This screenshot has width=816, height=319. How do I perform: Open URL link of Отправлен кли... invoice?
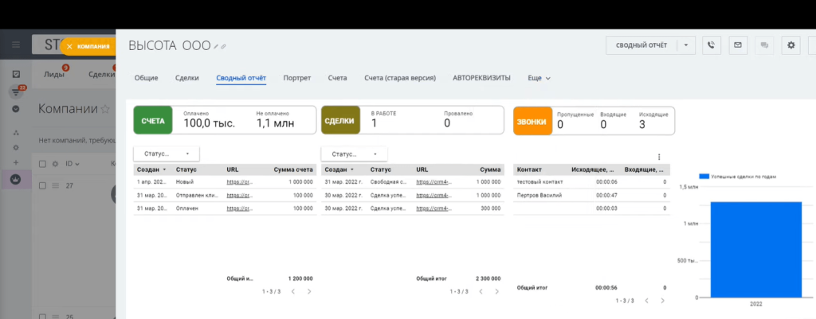click(x=239, y=195)
